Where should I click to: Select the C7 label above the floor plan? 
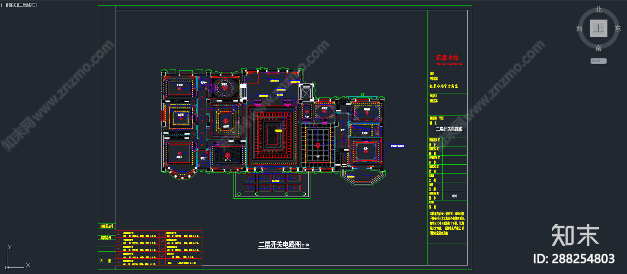362,94
